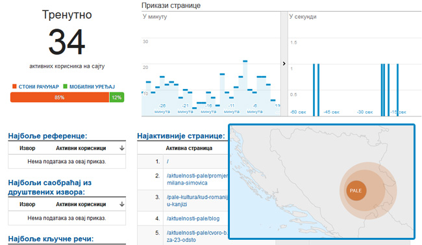Click the МОБИЛНИ УРЕЂАЈ legend label
Screen dimensions: 422x245
(92, 86)
